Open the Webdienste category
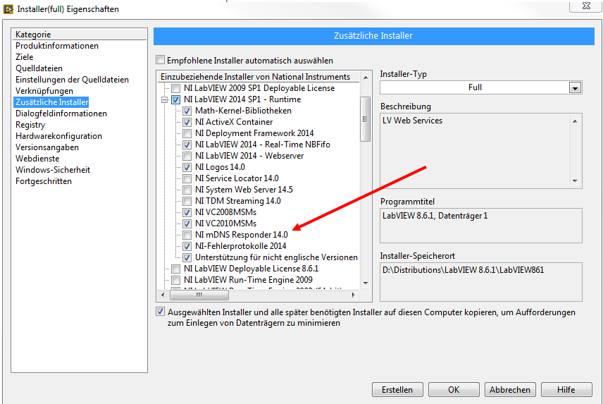Screen dimensions: 603x404 coord(37,159)
